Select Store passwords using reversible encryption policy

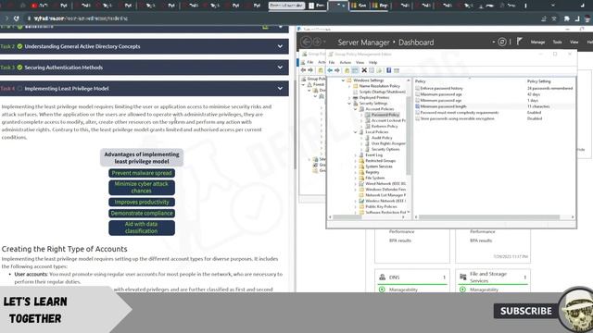click(x=457, y=118)
